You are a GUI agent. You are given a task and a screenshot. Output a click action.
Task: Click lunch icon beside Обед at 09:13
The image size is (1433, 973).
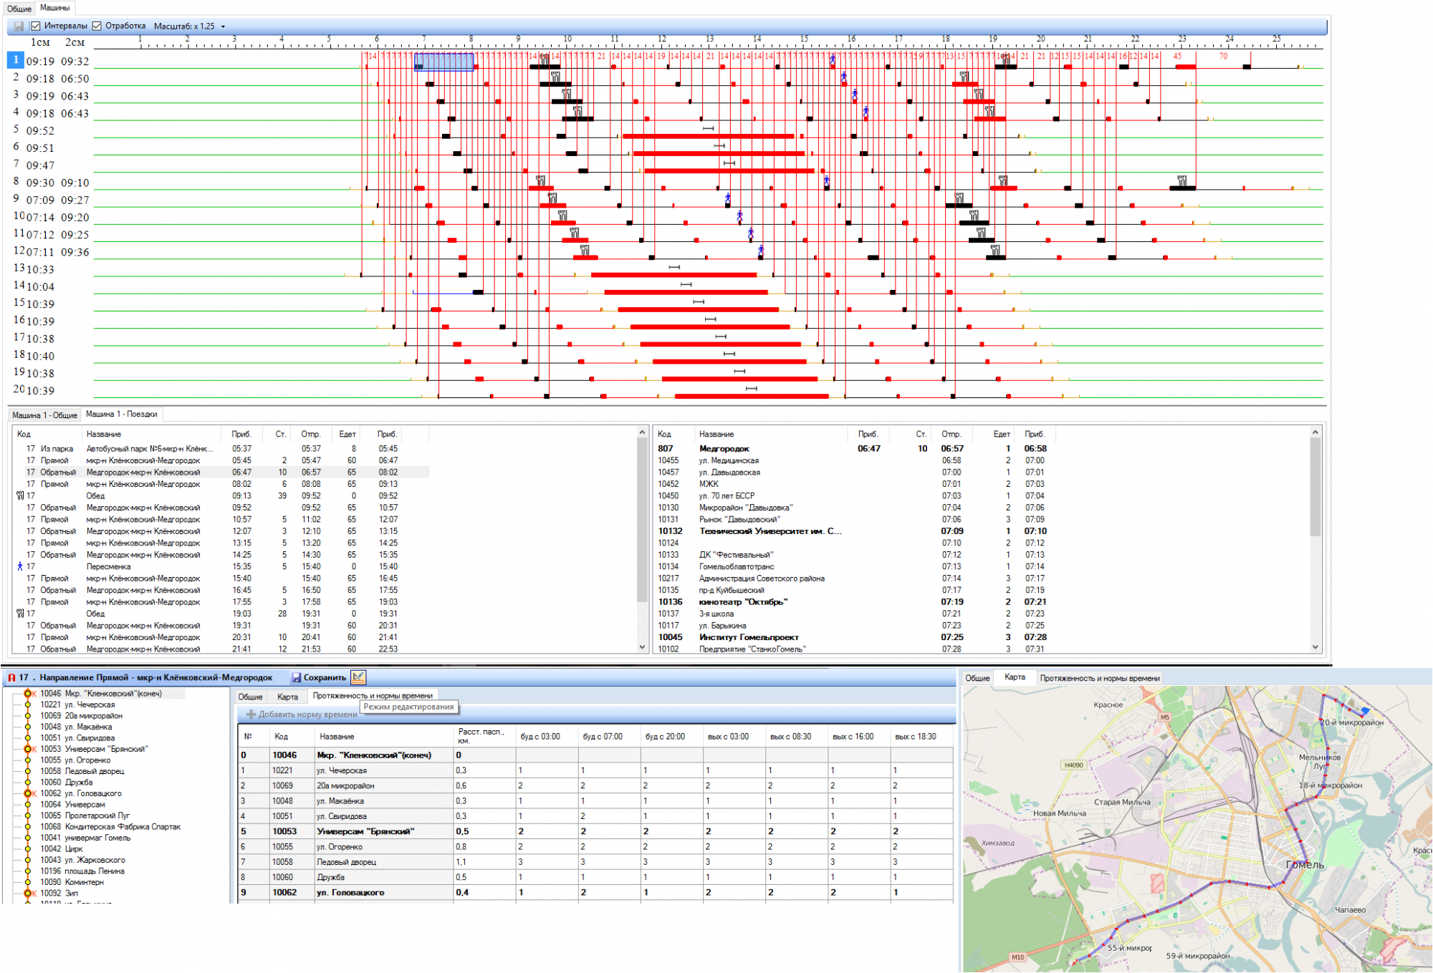[x=20, y=495]
